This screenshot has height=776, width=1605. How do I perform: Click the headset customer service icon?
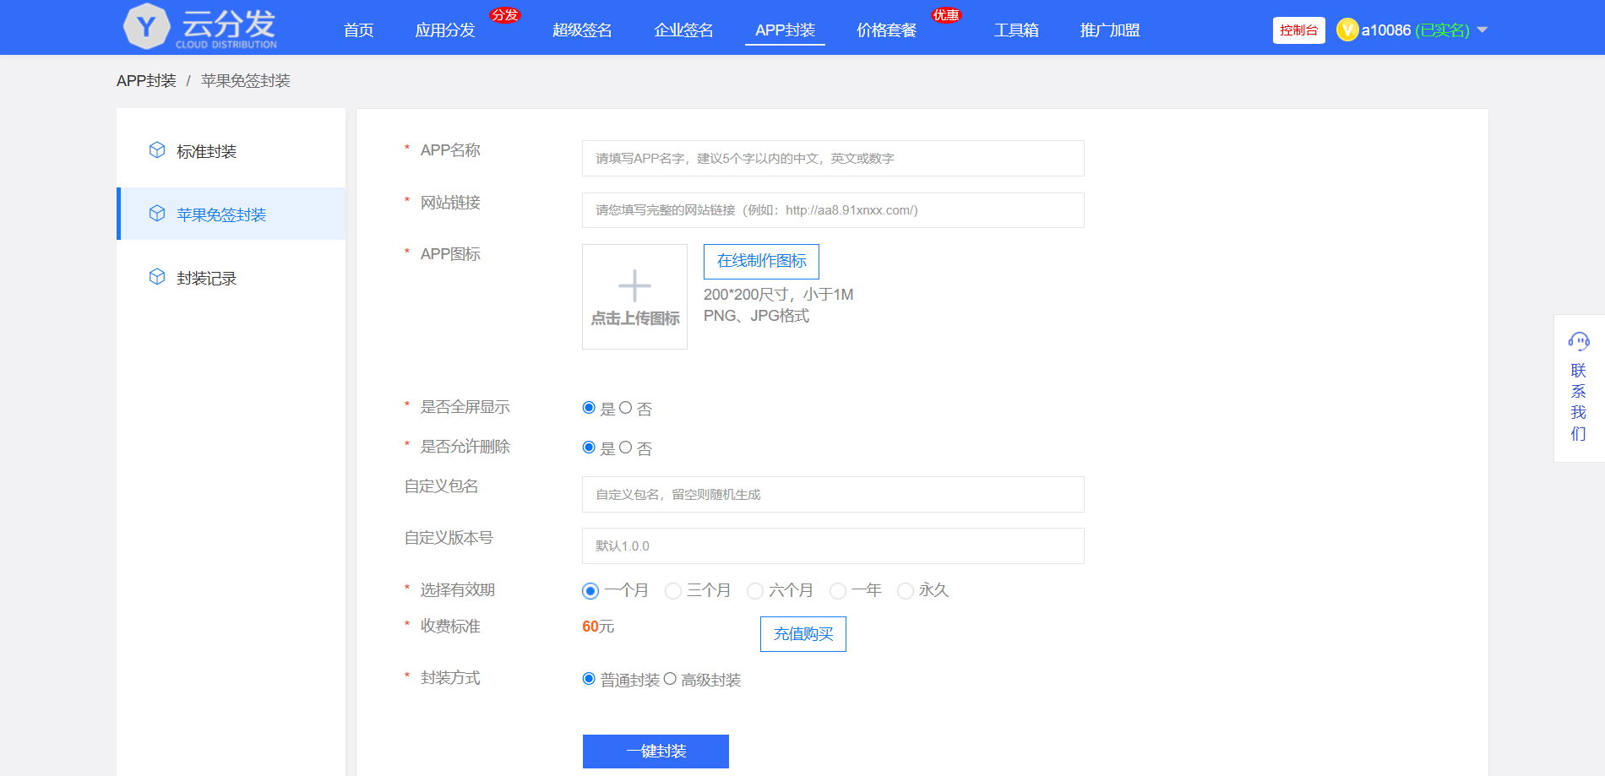coord(1578,341)
